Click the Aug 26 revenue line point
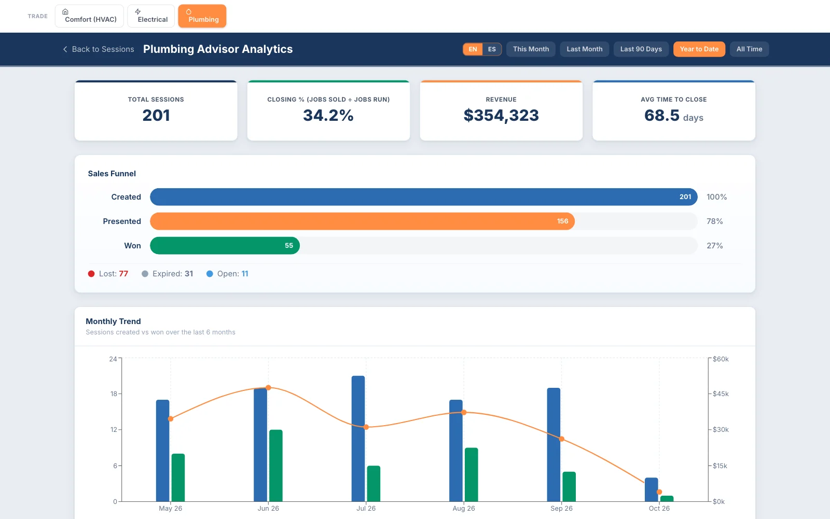This screenshot has height=519, width=830. coord(464,413)
